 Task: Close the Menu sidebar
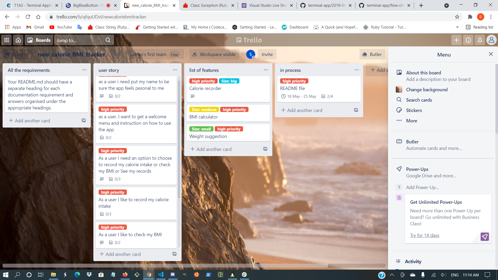pos(490,54)
